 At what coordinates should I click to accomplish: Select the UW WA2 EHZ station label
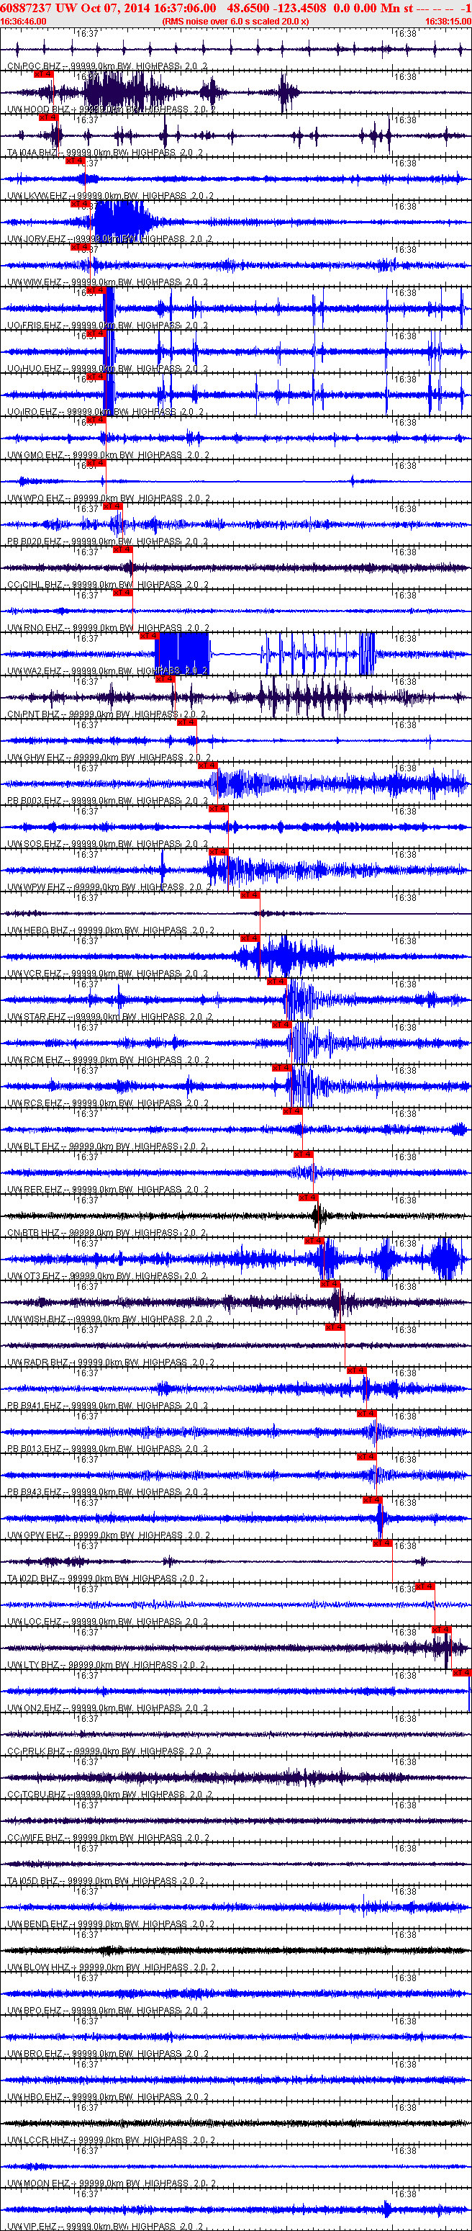[x=107, y=673]
